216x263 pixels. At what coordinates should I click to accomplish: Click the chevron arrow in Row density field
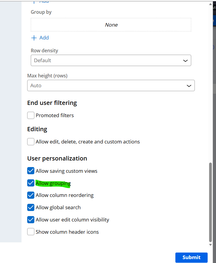185,61
